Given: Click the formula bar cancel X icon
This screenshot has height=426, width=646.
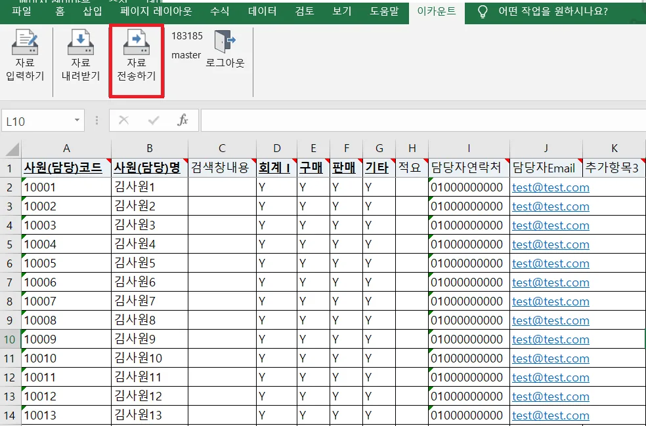Looking at the screenshot, I should point(123,120).
